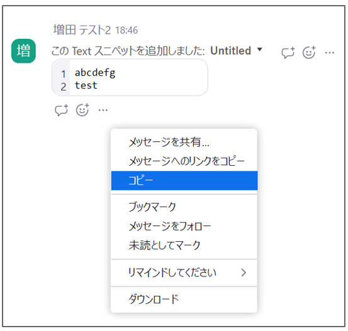Expand the リマインドしてください submenu chevron
Image resolution: width=348 pixels, height=331 pixels.
(x=244, y=273)
